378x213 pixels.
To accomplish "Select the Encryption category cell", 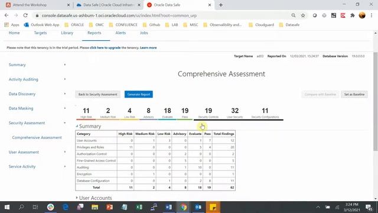I will coord(96,174).
